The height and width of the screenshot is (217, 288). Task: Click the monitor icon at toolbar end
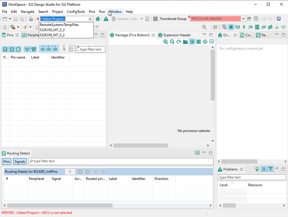tap(279, 18)
